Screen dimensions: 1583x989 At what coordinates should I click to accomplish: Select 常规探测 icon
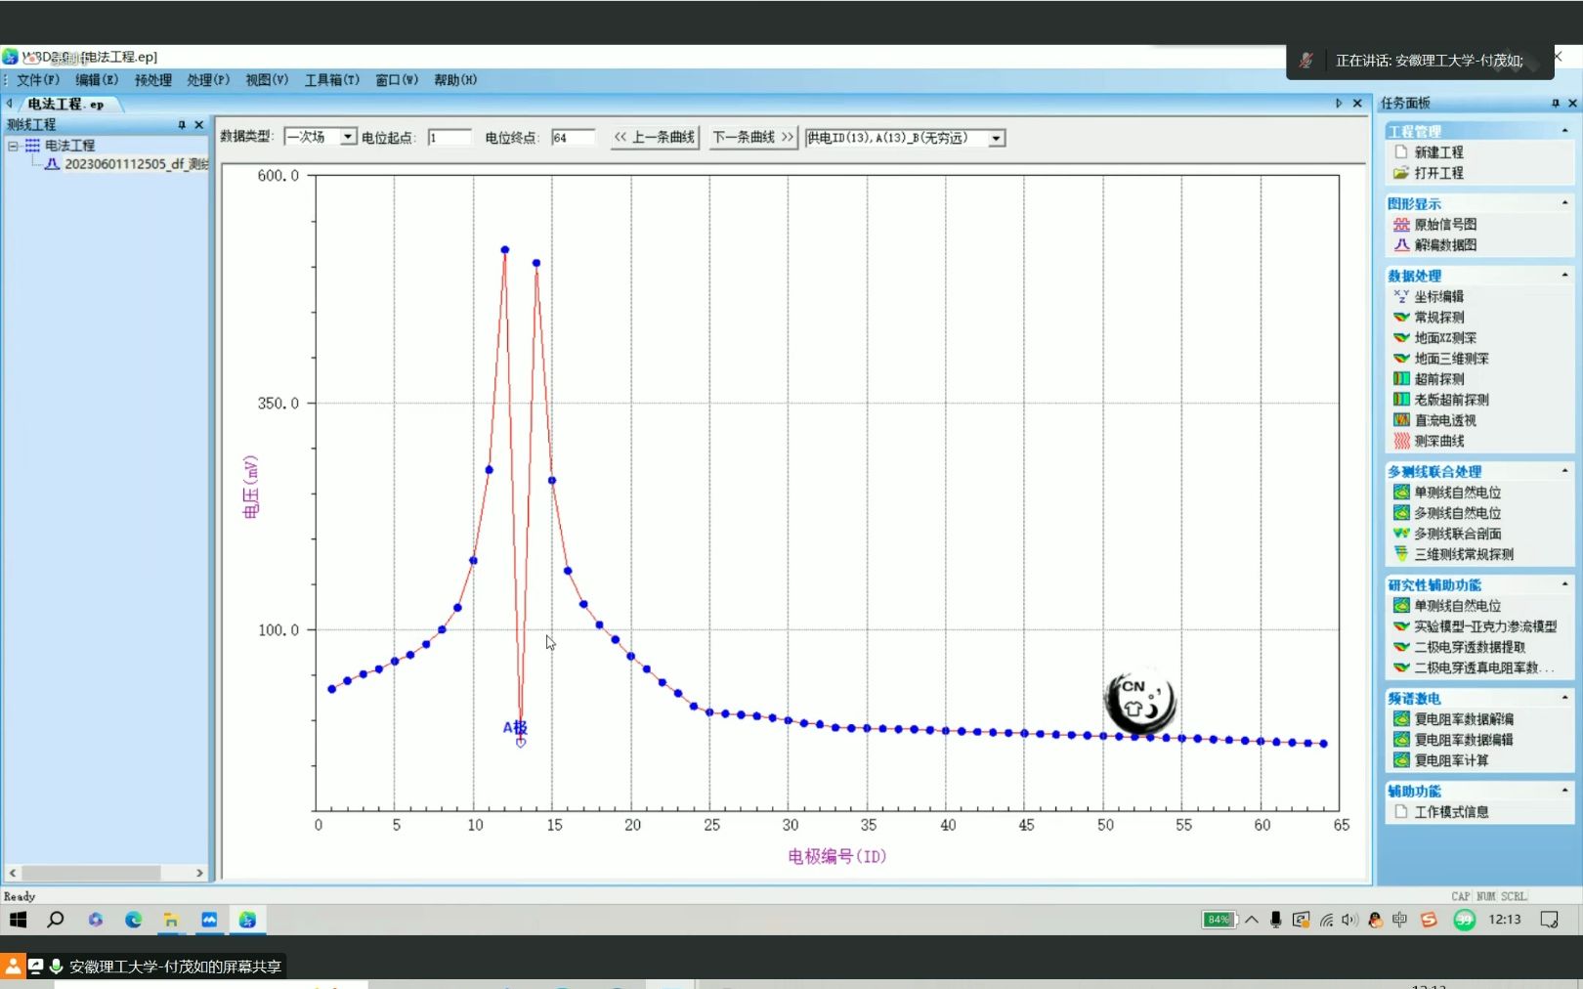coord(1401,318)
